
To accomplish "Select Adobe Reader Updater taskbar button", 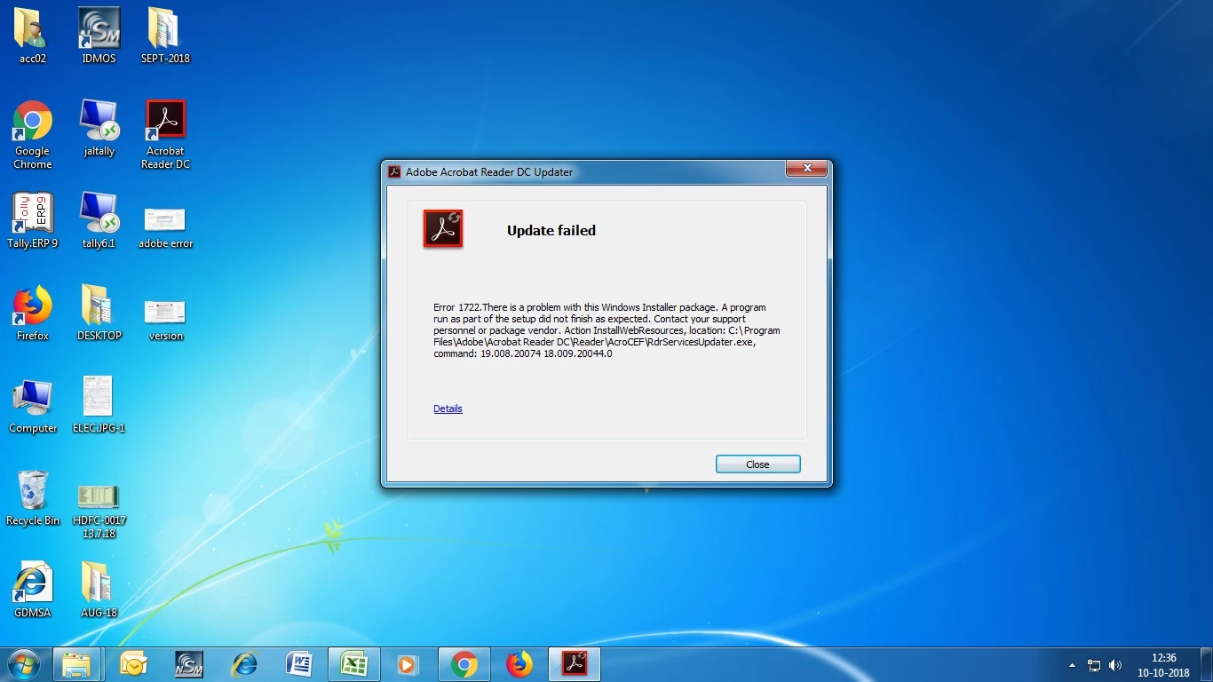I will point(575,664).
